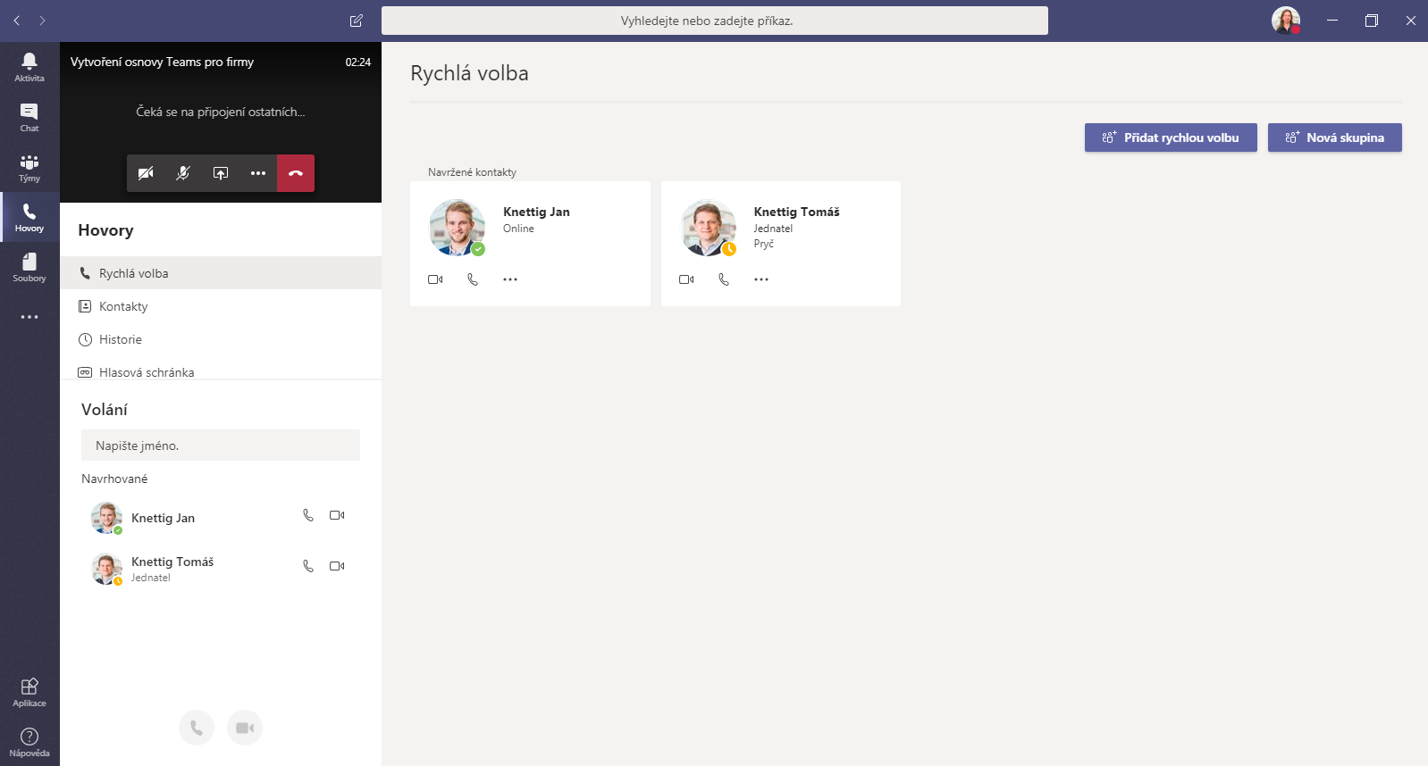
Task: Click Přidat rychlou volbu button
Action: click(x=1171, y=137)
